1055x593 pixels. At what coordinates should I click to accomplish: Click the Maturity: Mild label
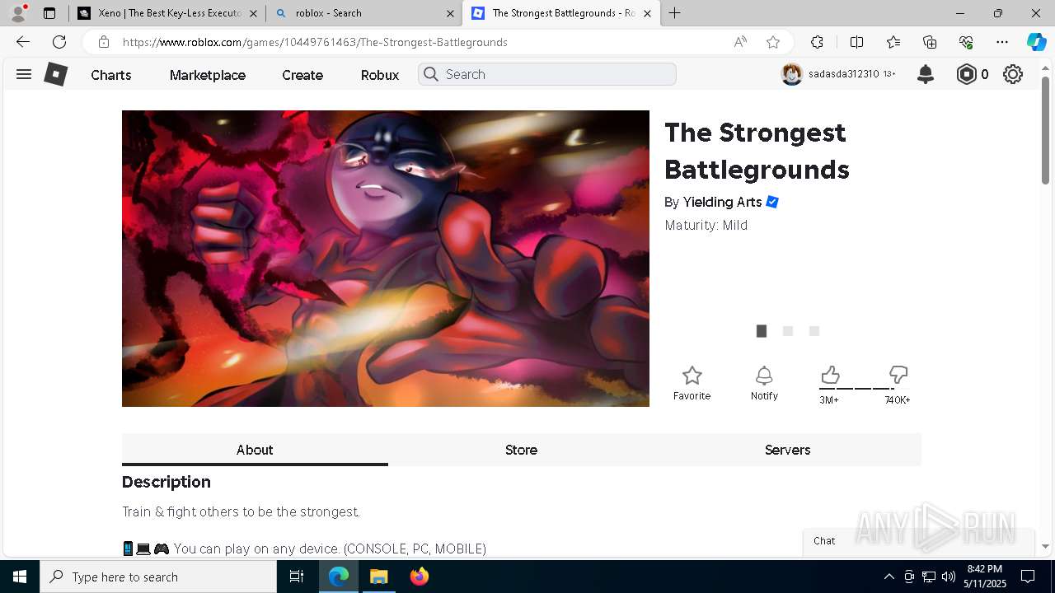pos(706,225)
